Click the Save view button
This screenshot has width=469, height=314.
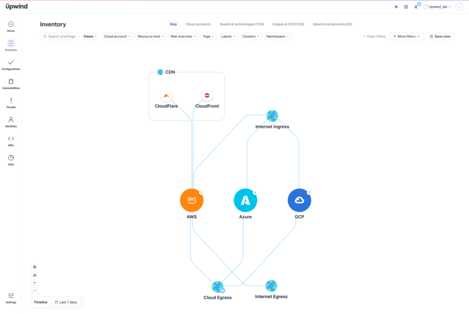click(440, 37)
